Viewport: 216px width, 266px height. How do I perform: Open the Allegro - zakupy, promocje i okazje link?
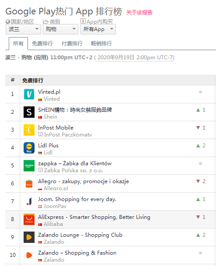pyautogui.click(x=84, y=181)
